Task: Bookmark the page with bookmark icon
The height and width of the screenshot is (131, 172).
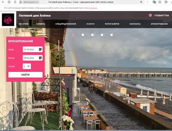Action: click(141, 2)
